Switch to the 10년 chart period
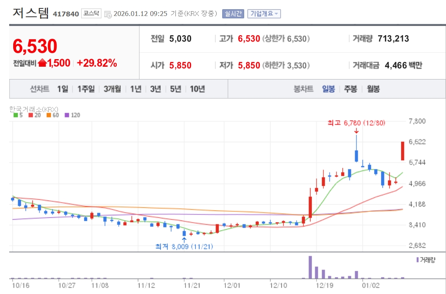The image size is (446, 294). (197, 89)
